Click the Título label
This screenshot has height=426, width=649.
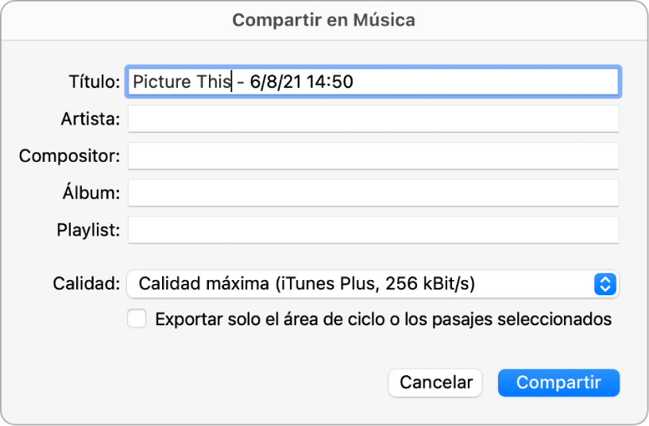[94, 82]
